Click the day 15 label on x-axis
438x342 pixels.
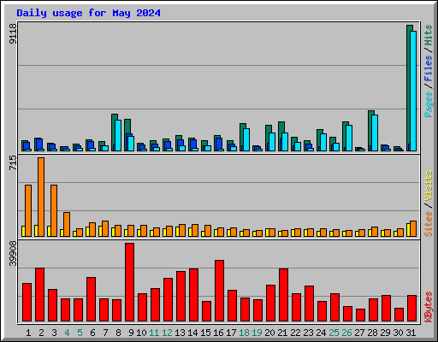point(205,333)
